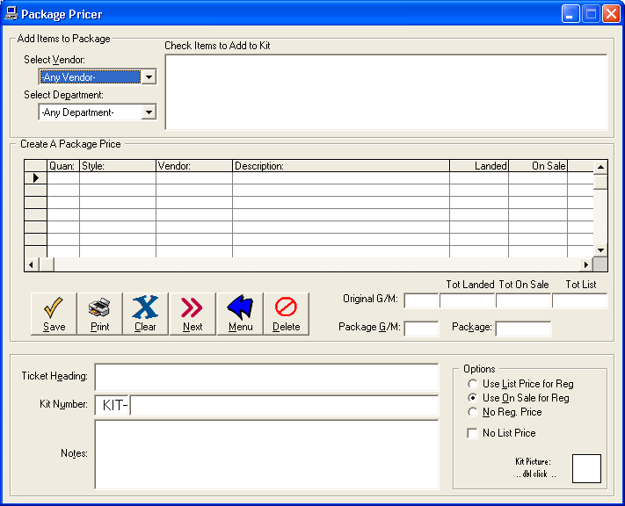The image size is (625, 506).
Task: Click the Print printer icon button
Action: tap(99, 314)
